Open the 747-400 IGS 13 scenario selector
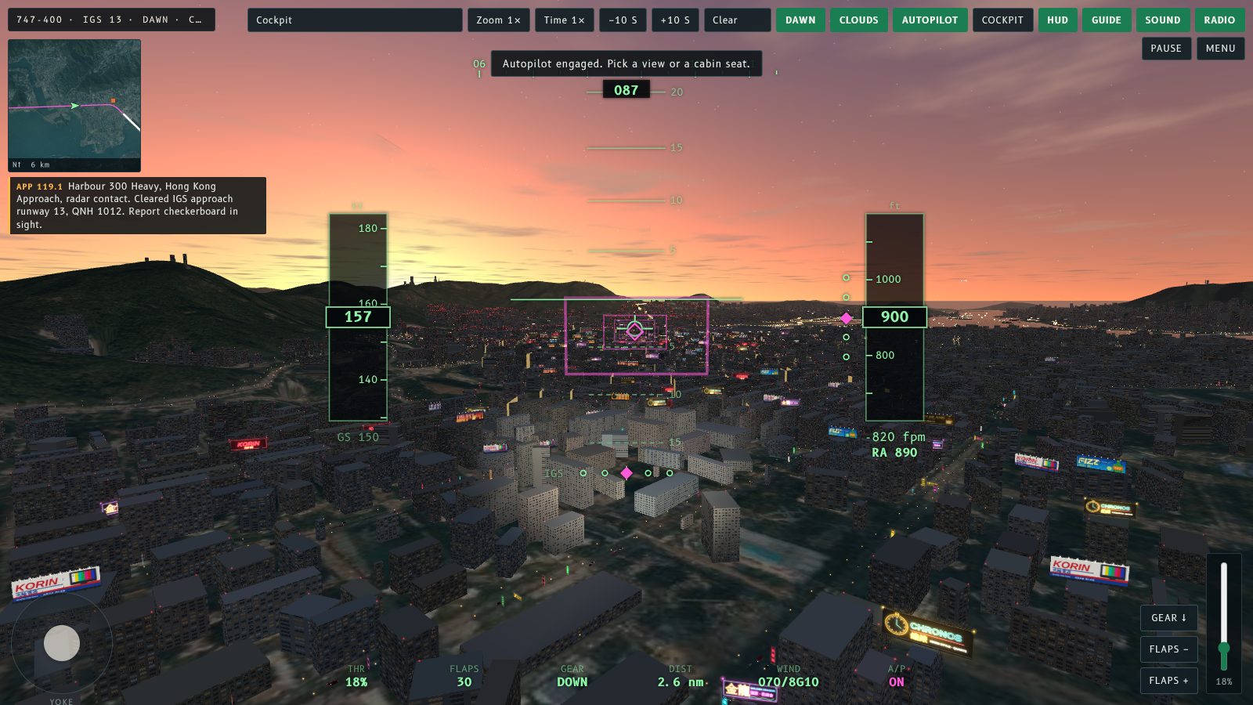Screen dimensions: 1253x705 [111, 20]
